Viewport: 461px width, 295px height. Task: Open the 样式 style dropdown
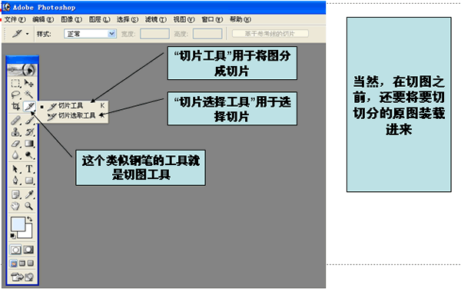coord(90,34)
